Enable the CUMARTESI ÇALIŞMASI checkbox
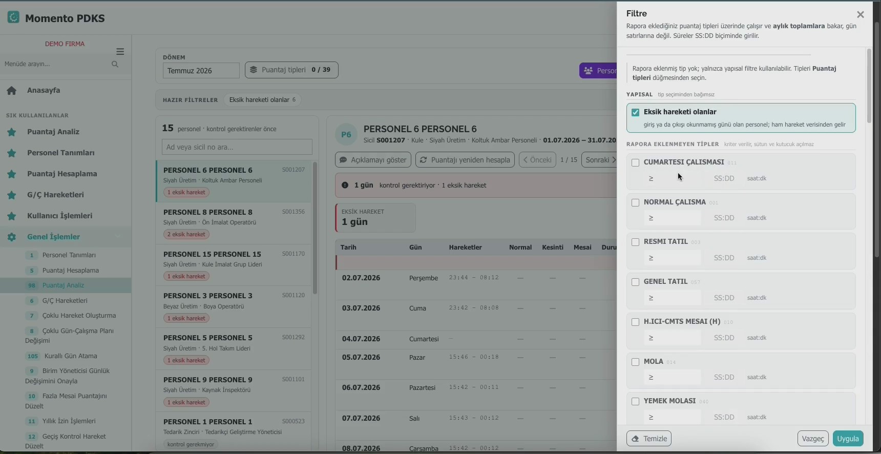 click(636, 162)
